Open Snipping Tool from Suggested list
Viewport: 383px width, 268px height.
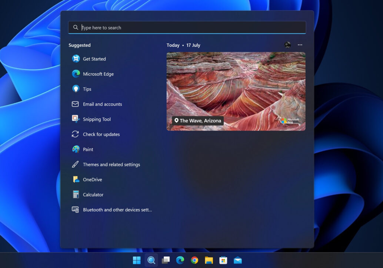tap(97, 119)
